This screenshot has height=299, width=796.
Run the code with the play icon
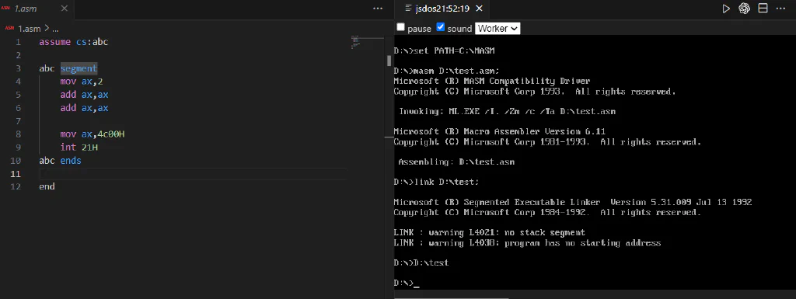[726, 9]
